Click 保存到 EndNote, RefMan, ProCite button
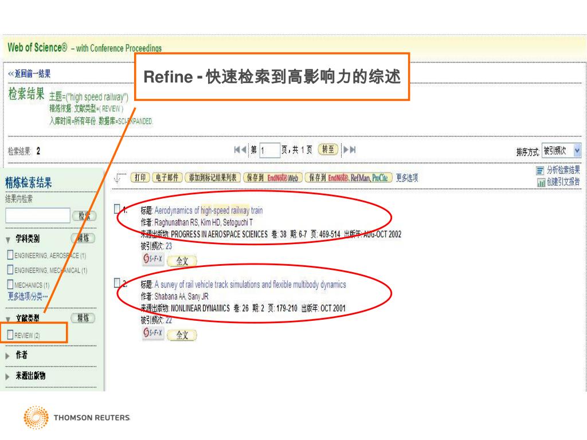Viewport: 587px width, 440px height. pos(349,178)
